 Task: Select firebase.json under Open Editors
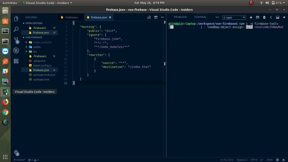pyautogui.click(x=40, y=32)
